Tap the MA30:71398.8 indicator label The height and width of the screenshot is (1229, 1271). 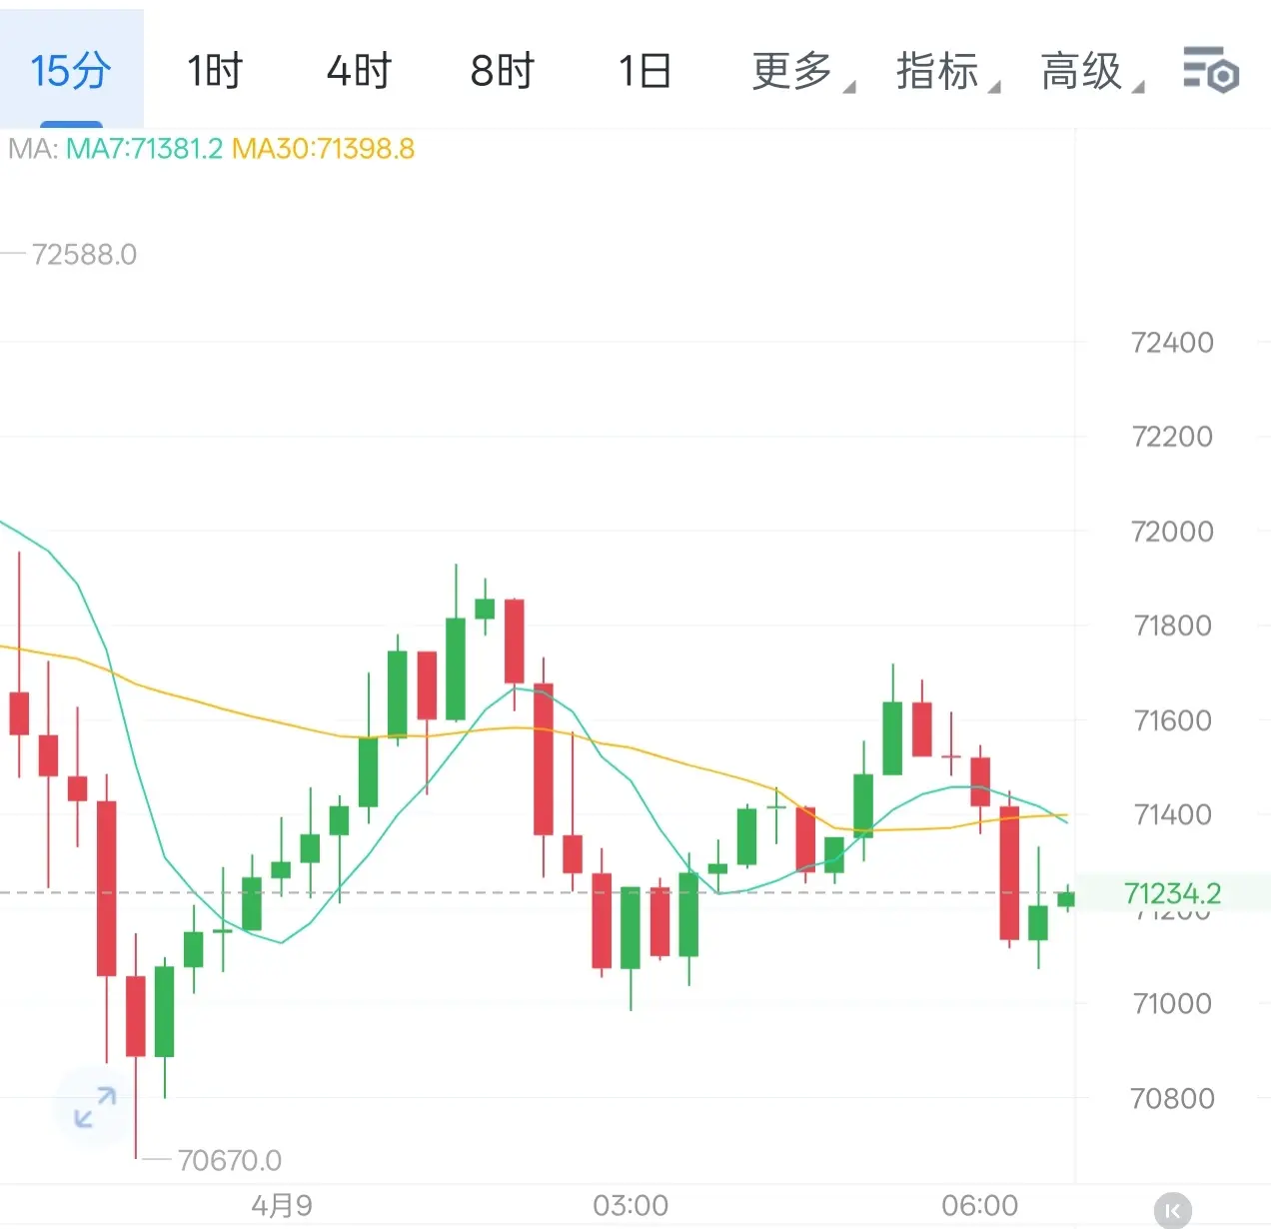pos(323,150)
